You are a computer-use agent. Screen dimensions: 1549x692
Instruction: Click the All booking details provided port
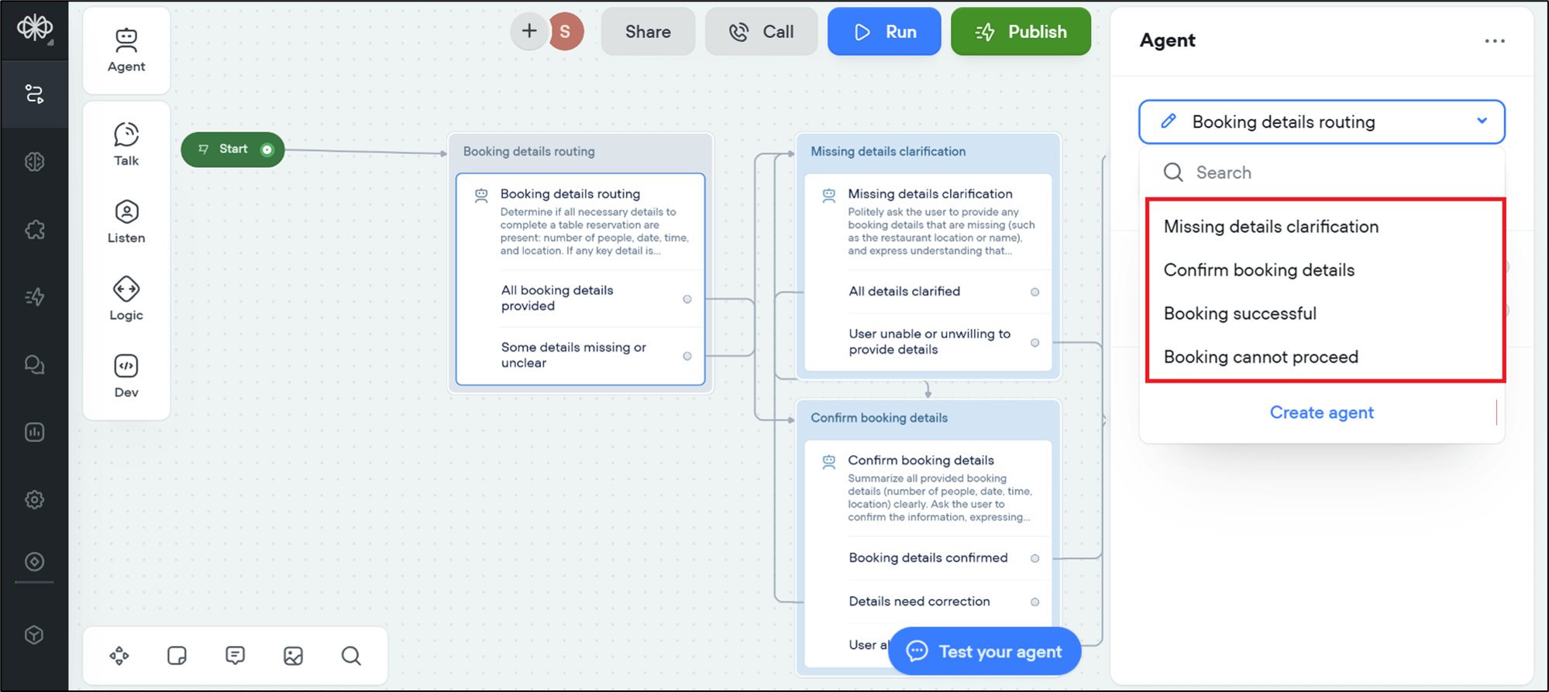pos(687,299)
